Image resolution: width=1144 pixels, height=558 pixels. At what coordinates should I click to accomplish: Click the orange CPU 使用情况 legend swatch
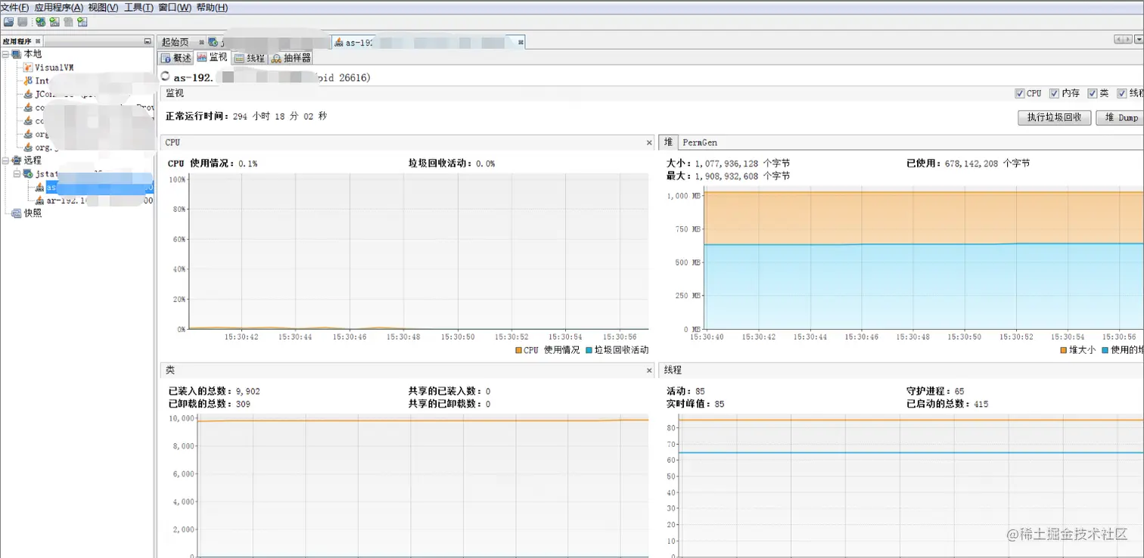coord(518,350)
